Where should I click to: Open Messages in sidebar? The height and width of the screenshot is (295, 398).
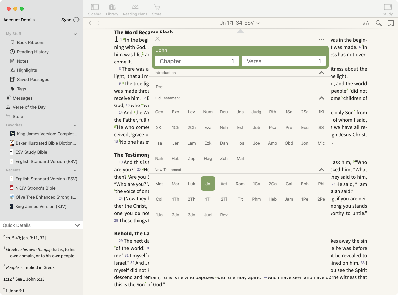(x=22, y=98)
